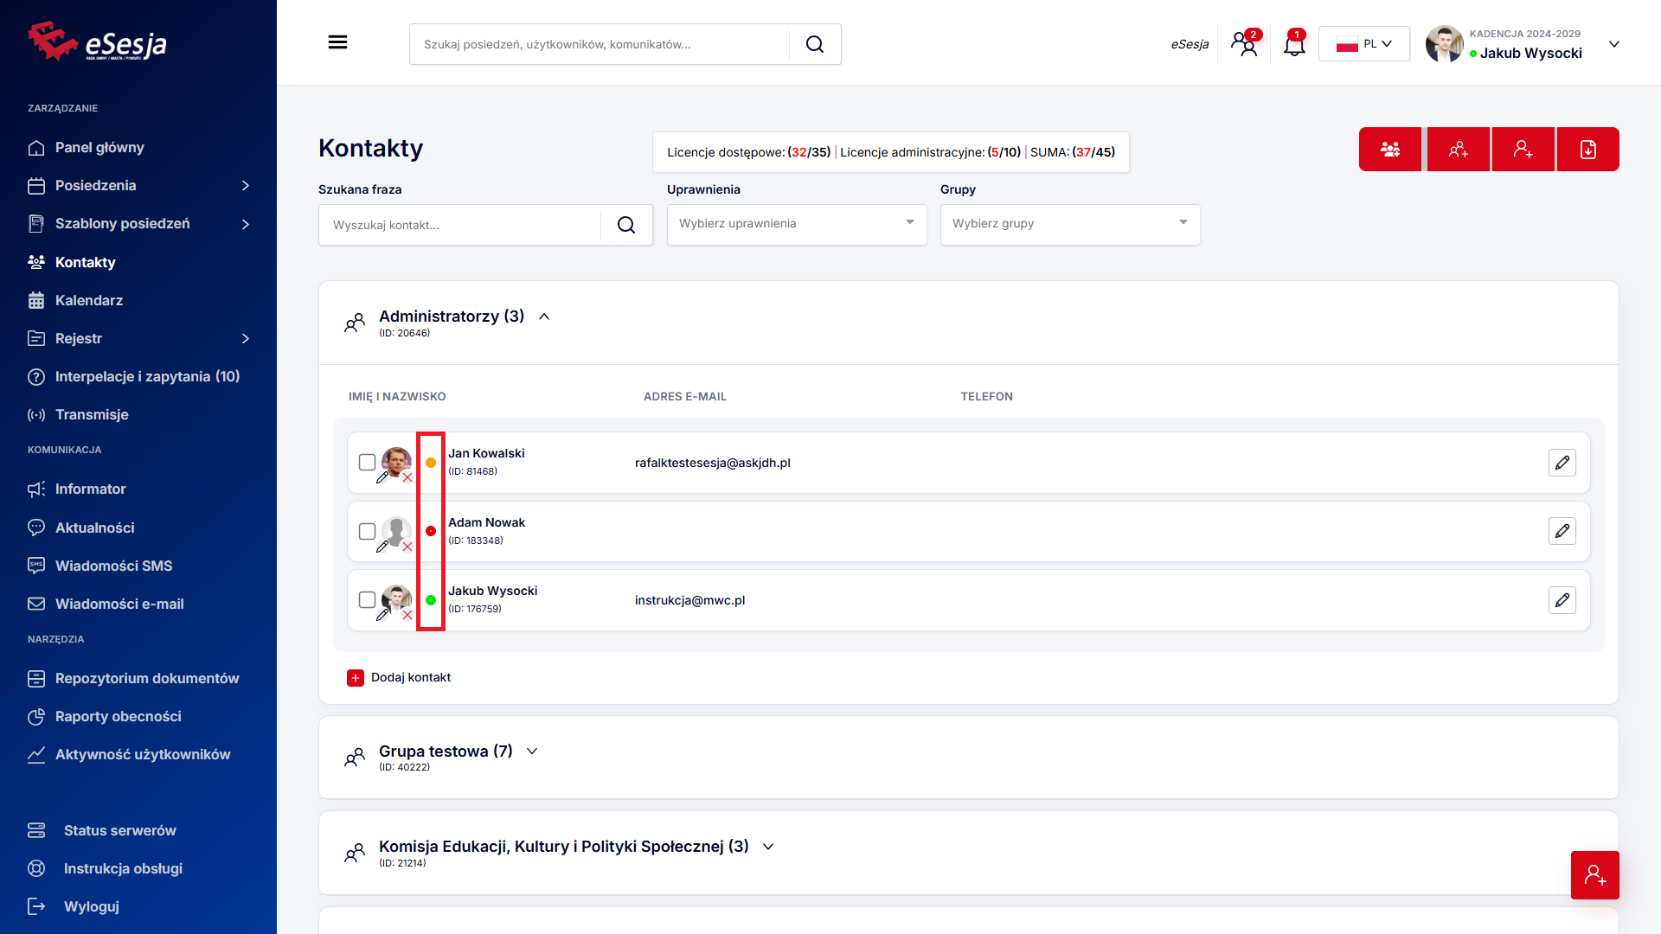
Task: Edit Jan Kowalski with pencil icon
Action: pos(1562,463)
